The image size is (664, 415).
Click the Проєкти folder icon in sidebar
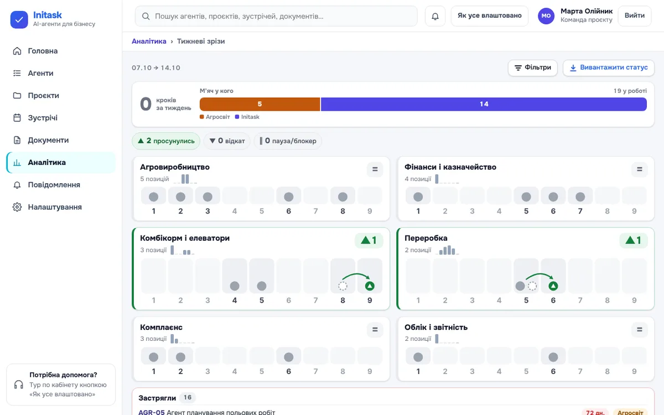(17, 96)
